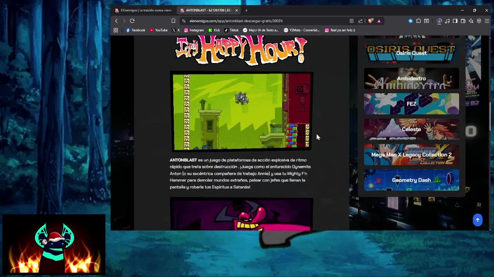The image size is (494, 277).
Task: Open the YouTube bookmark
Action: (159, 30)
